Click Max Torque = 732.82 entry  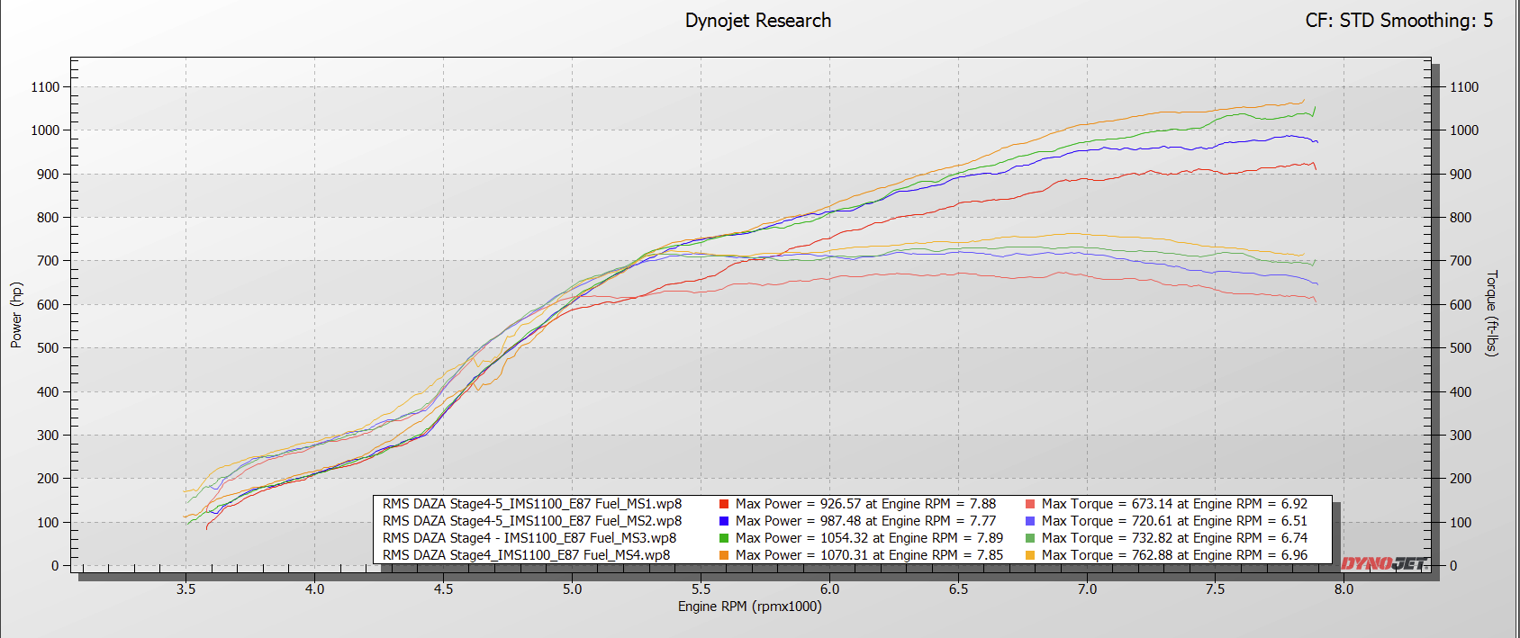[x=1174, y=538]
